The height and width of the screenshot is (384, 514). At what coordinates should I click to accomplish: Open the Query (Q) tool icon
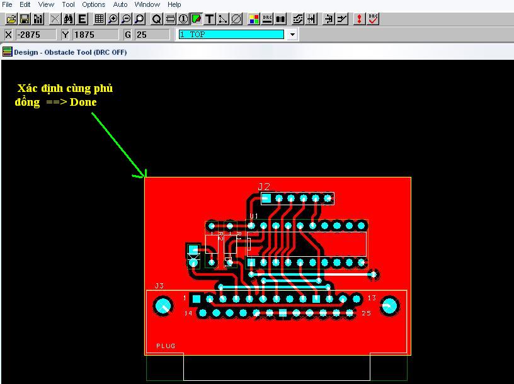pyautogui.click(x=157, y=20)
